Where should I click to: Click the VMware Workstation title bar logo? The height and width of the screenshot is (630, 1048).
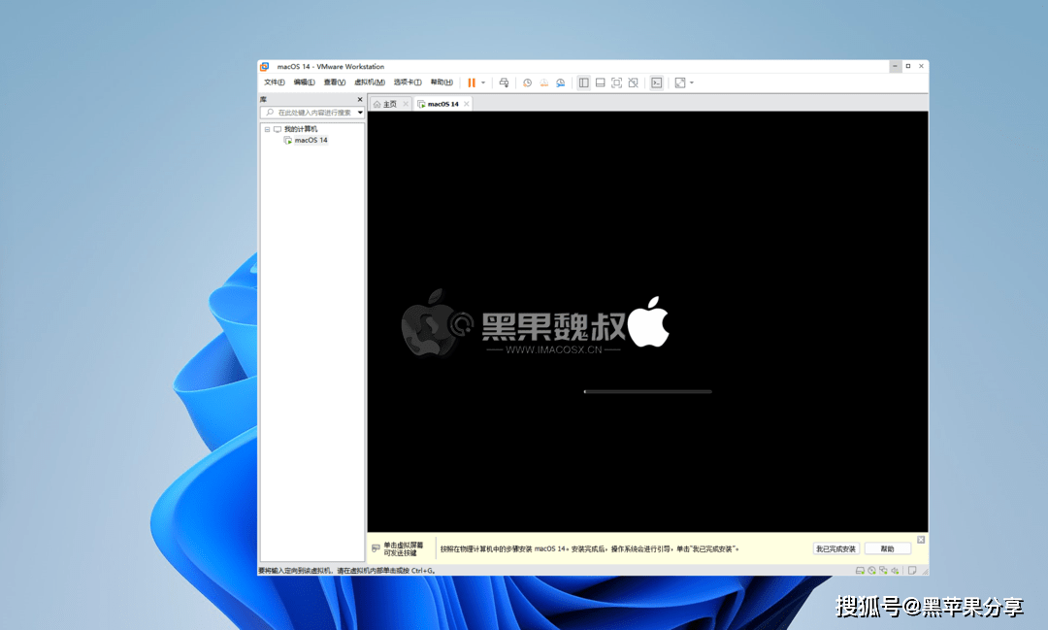click(265, 66)
